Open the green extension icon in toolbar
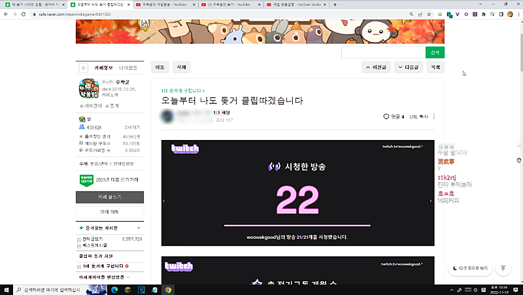 pos(440,14)
